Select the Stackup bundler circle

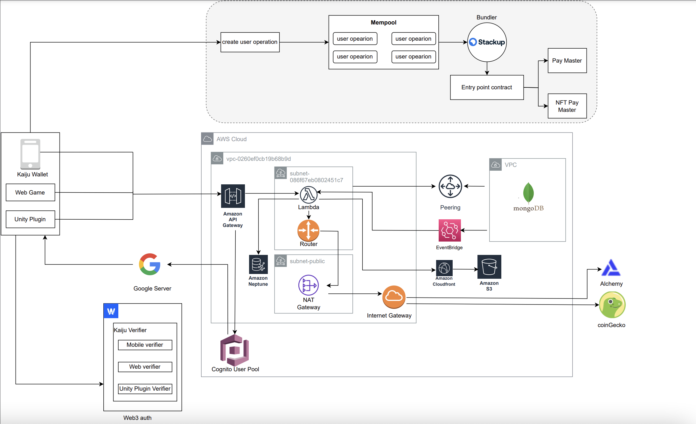click(x=487, y=42)
